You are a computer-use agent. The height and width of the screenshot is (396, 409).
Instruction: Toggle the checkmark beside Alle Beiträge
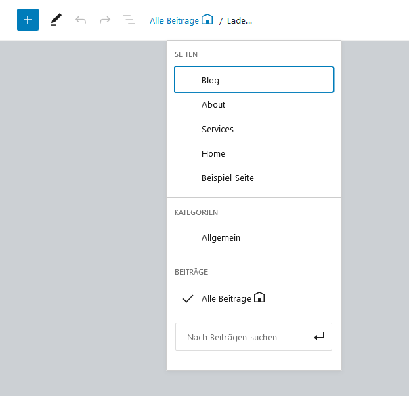188,298
